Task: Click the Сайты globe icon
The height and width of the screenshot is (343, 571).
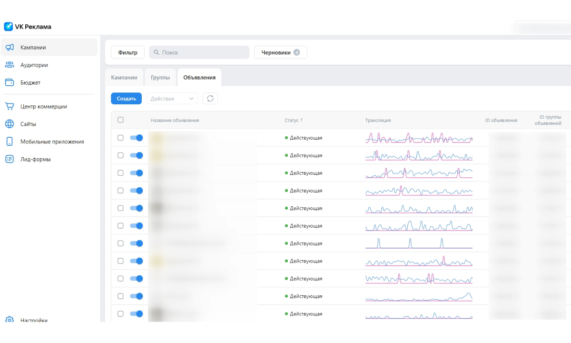Action: [x=10, y=124]
